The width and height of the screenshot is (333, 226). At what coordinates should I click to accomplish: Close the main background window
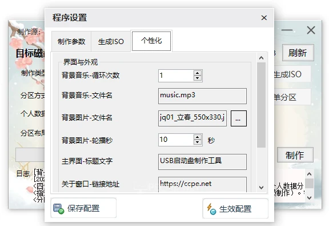[311, 30]
